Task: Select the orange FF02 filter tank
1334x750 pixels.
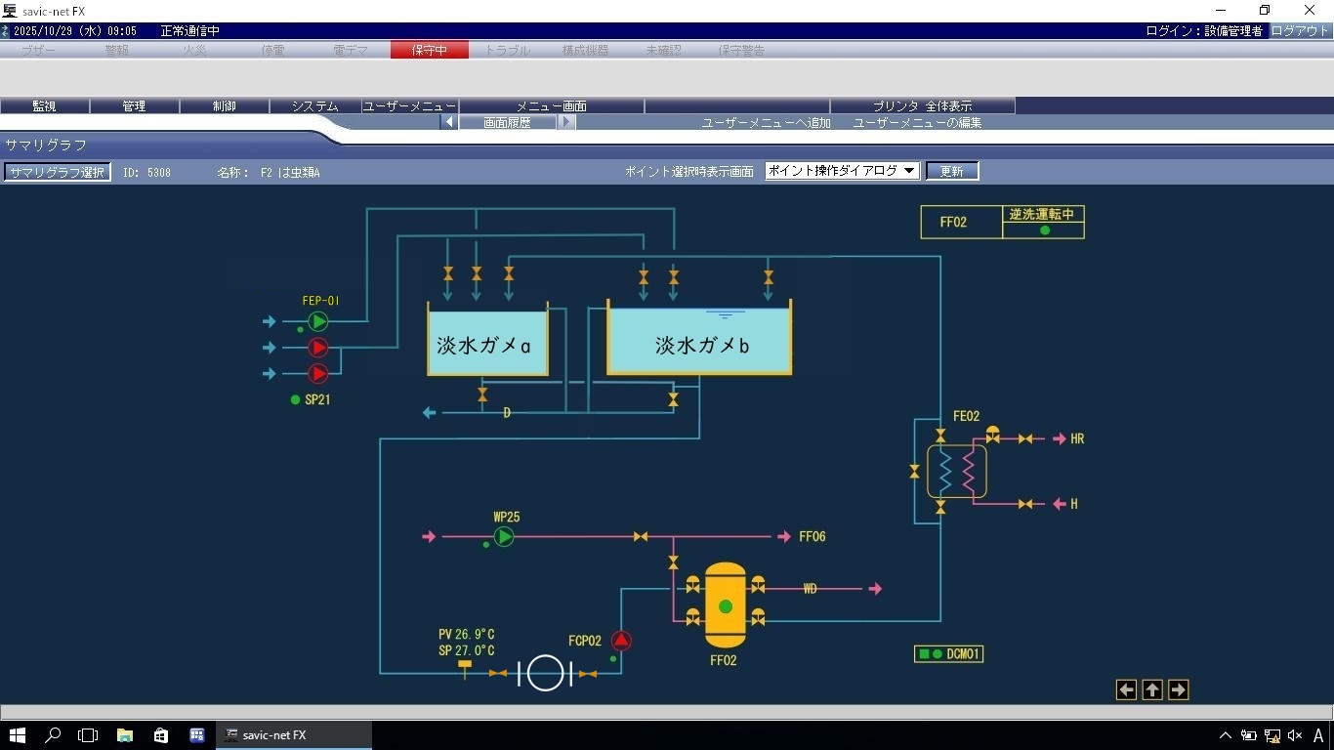Action: point(725,605)
